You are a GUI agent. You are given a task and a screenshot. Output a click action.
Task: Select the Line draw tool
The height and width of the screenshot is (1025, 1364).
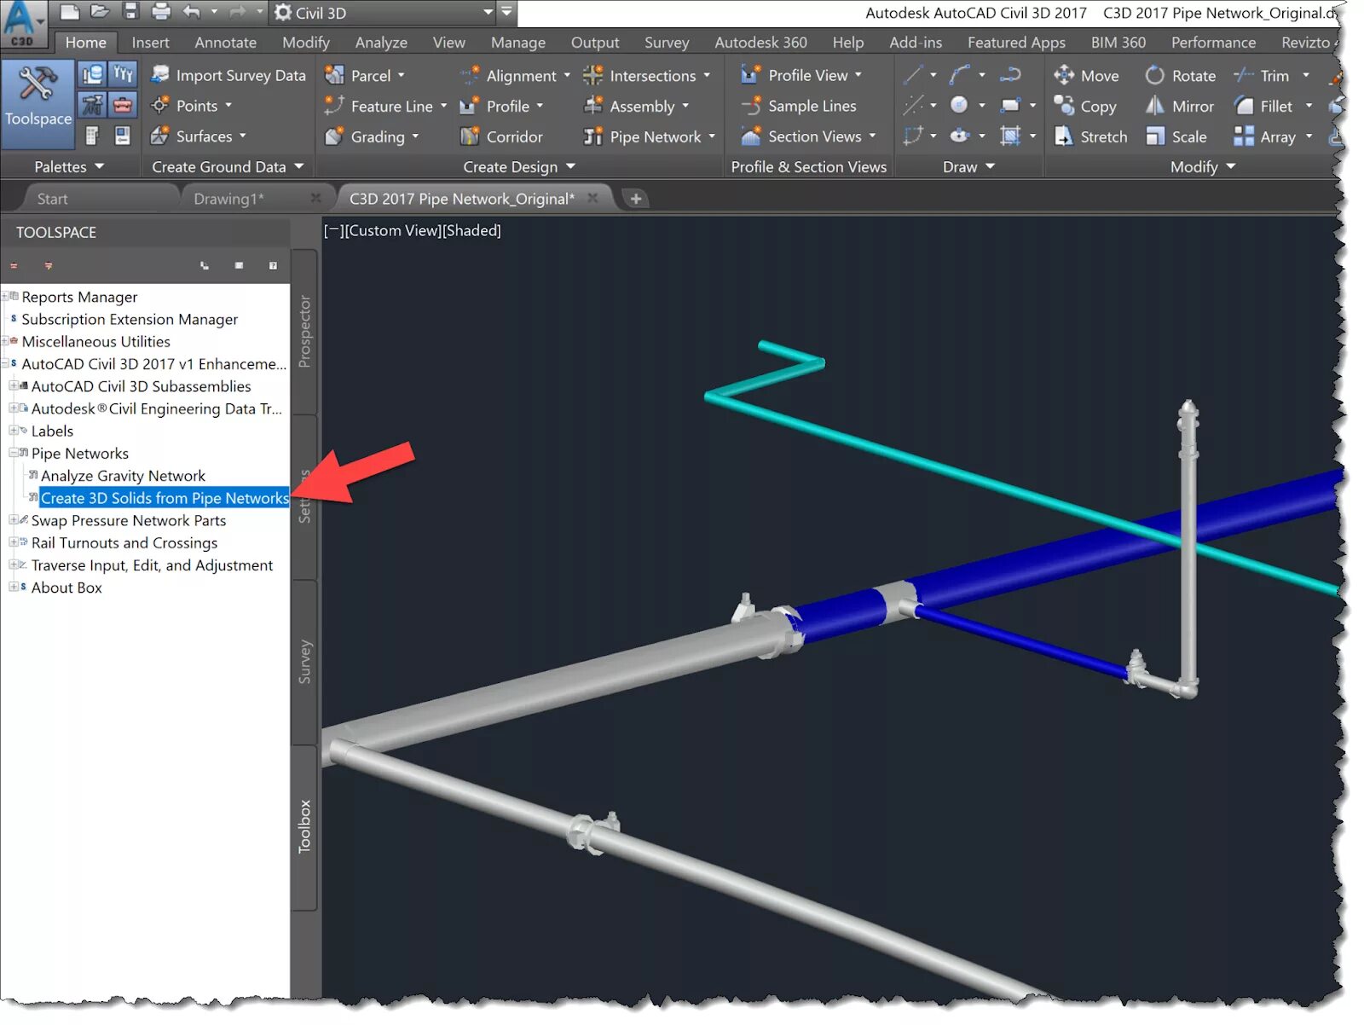click(913, 75)
